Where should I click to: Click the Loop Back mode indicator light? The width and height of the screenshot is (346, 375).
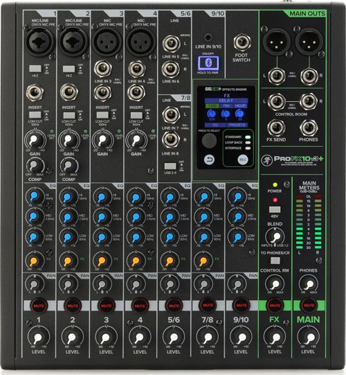pos(248,143)
